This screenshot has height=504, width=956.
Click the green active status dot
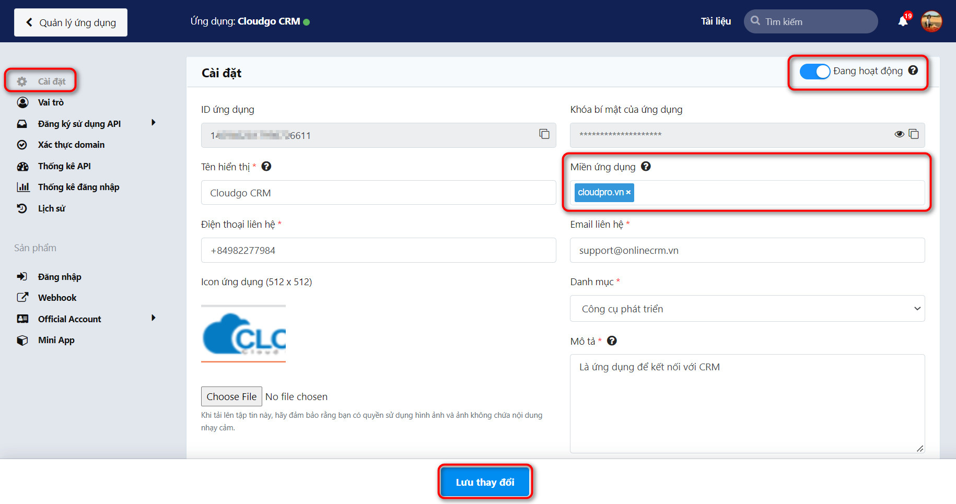point(307,22)
